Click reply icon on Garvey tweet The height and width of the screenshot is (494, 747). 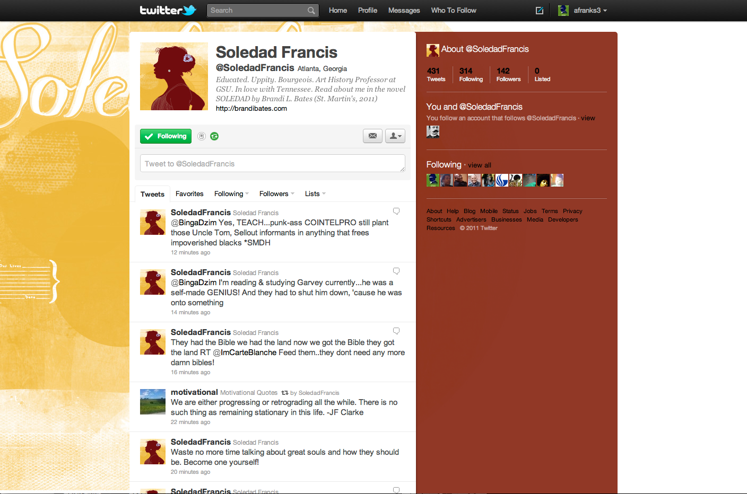tap(396, 271)
